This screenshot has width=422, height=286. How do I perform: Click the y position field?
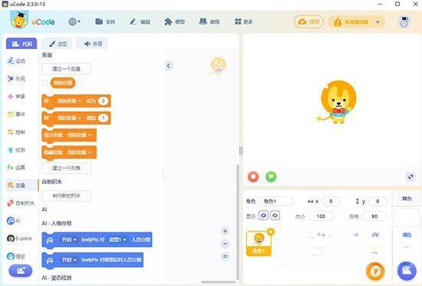pyautogui.click(x=377, y=201)
